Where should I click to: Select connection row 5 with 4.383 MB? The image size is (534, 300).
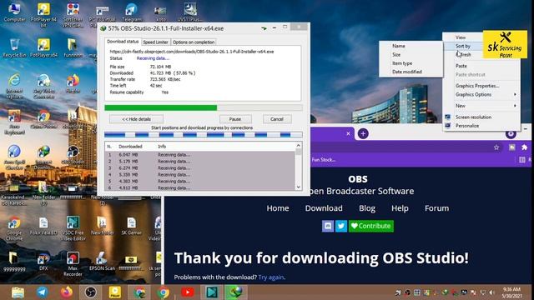[200, 182]
